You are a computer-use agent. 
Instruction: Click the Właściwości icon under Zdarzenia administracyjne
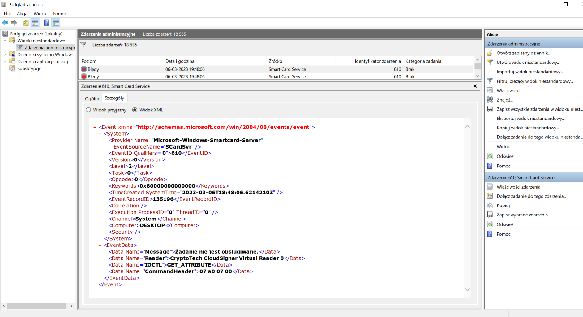click(490, 90)
